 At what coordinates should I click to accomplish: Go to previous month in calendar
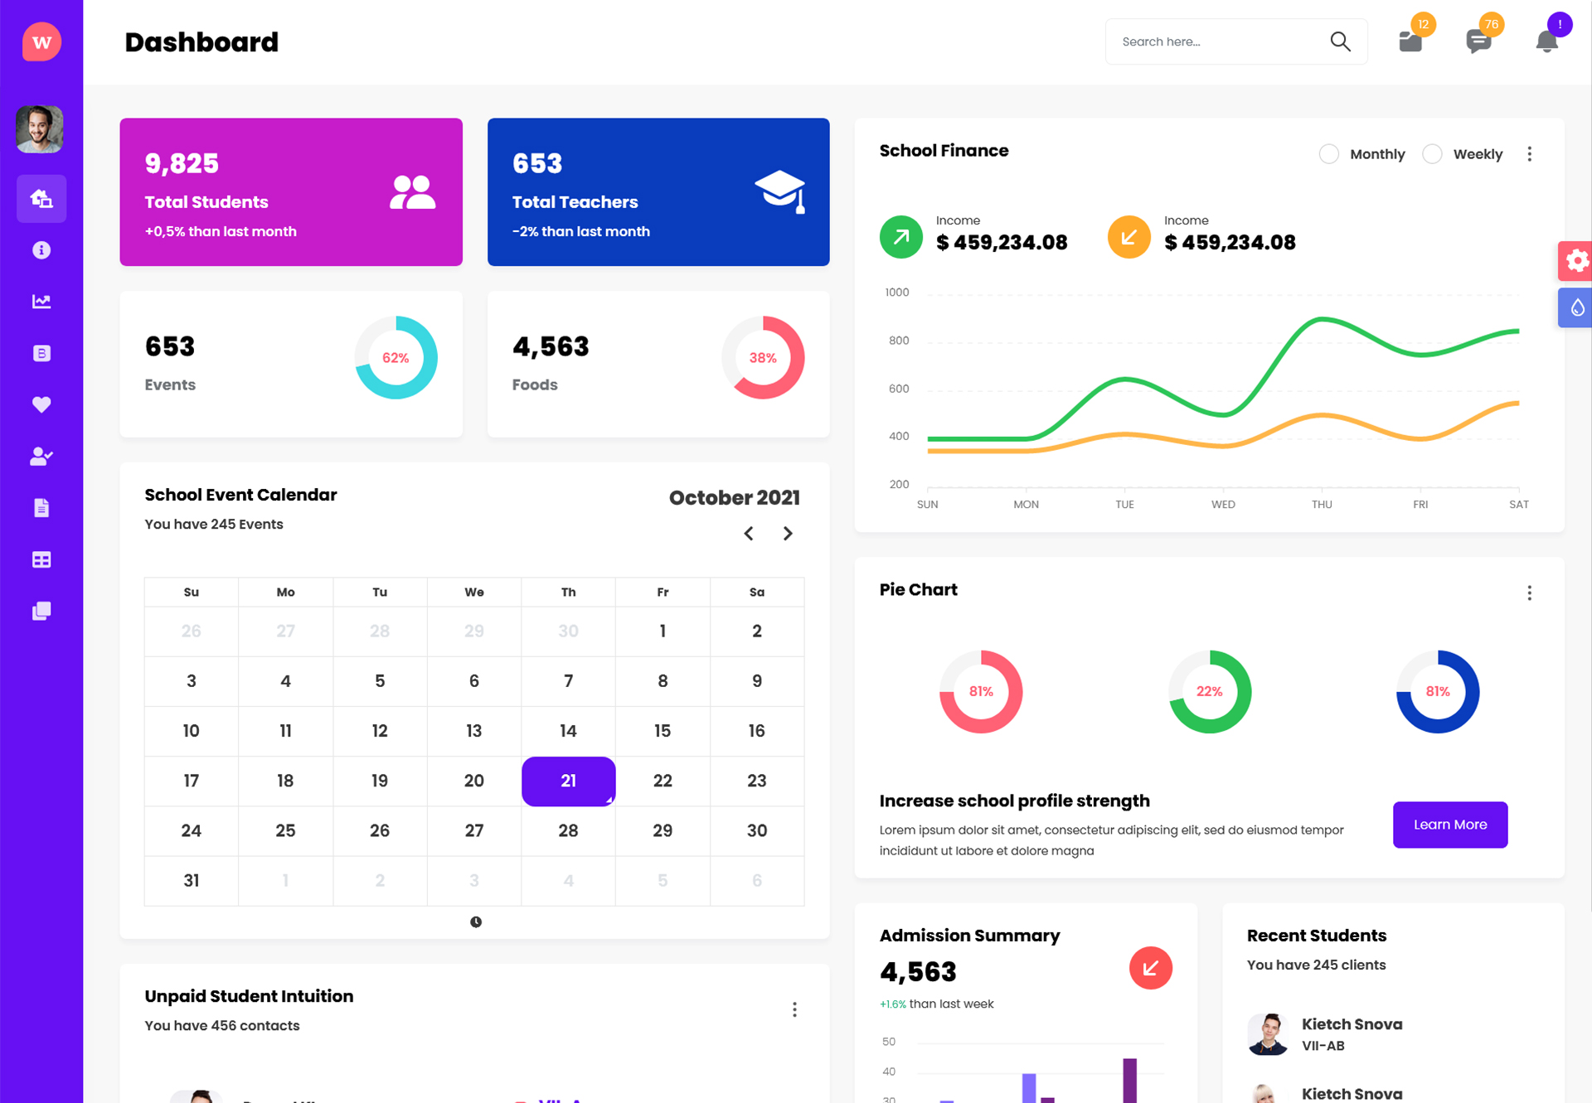tap(749, 534)
